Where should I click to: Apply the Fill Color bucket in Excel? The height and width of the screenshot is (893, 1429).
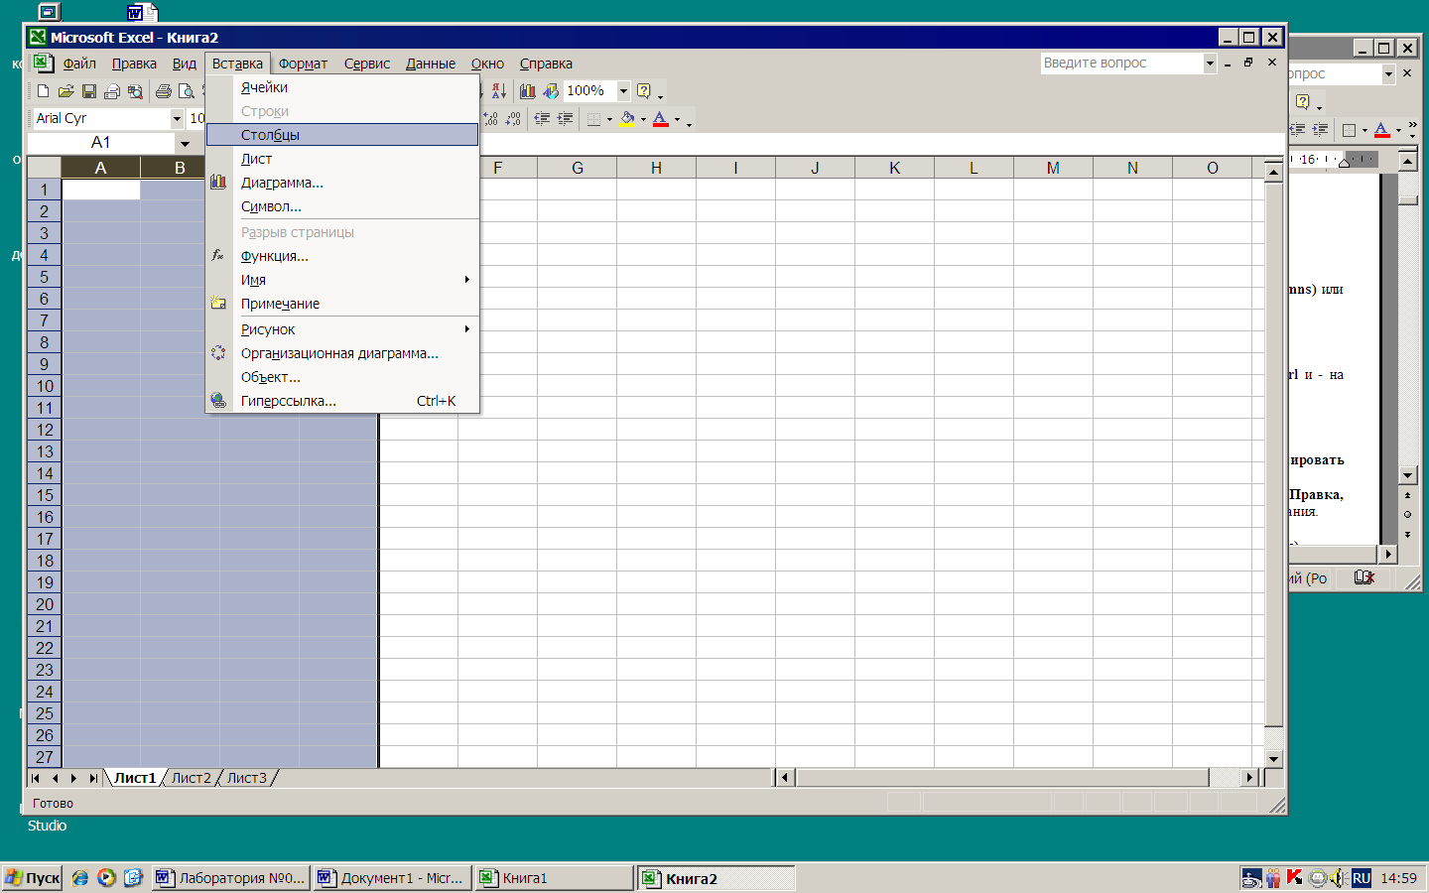627,119
